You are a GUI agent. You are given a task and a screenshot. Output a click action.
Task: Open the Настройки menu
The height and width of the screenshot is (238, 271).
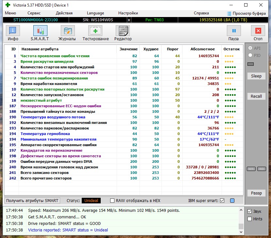(128, 13)
